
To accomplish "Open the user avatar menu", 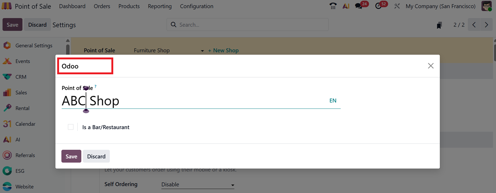I will pos(486,6).
